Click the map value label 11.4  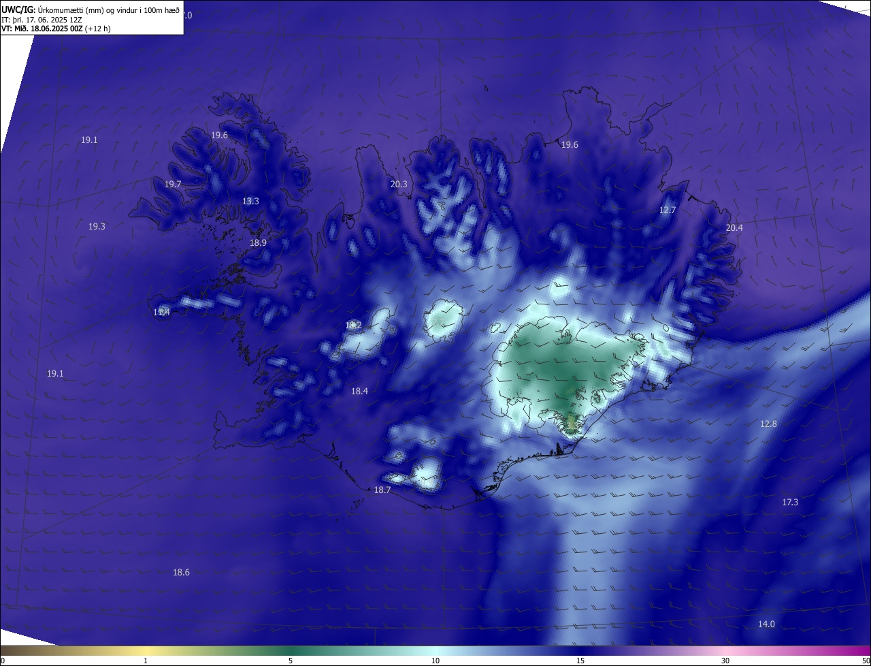(161, 312)
